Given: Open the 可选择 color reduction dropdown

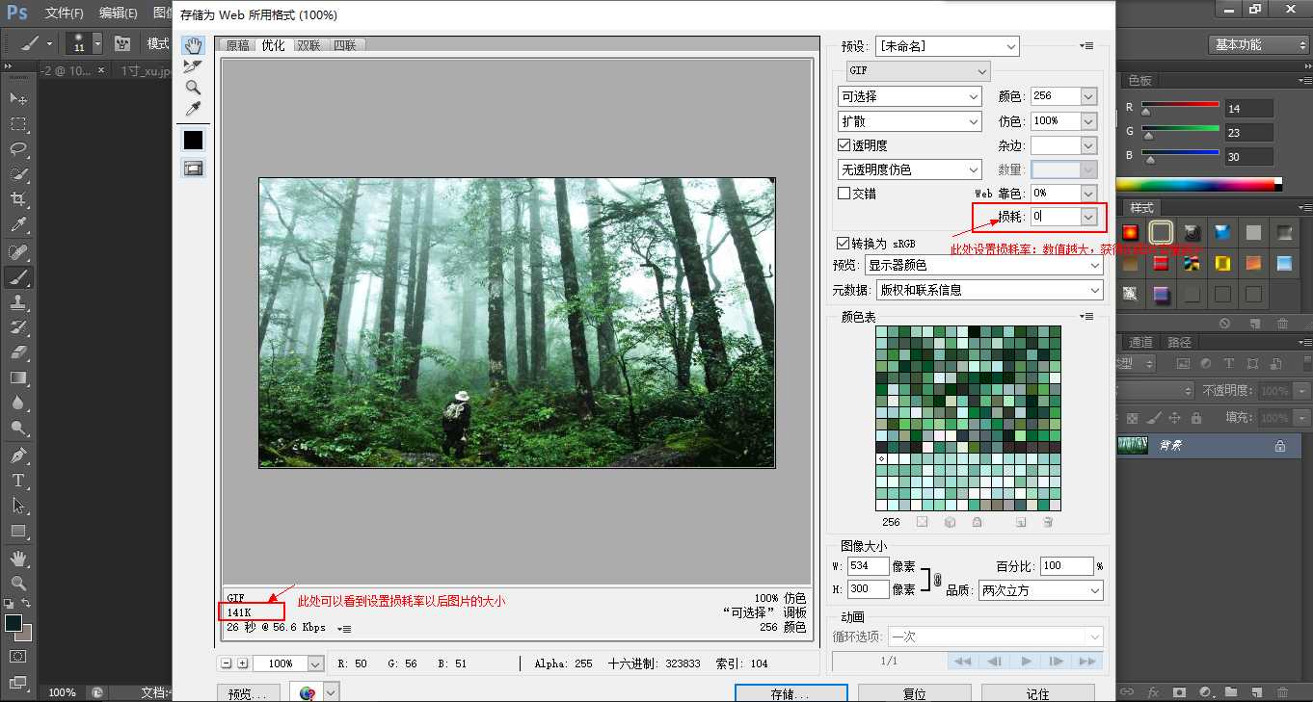Looking at the screenshot, I should [910, 96].
